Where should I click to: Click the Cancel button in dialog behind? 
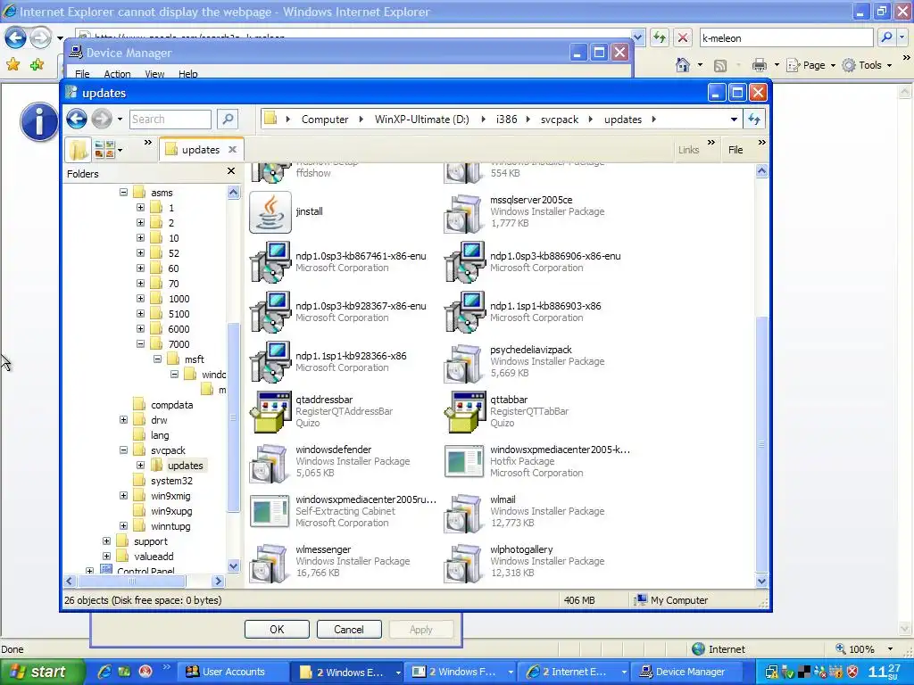[x=349, y=630]
